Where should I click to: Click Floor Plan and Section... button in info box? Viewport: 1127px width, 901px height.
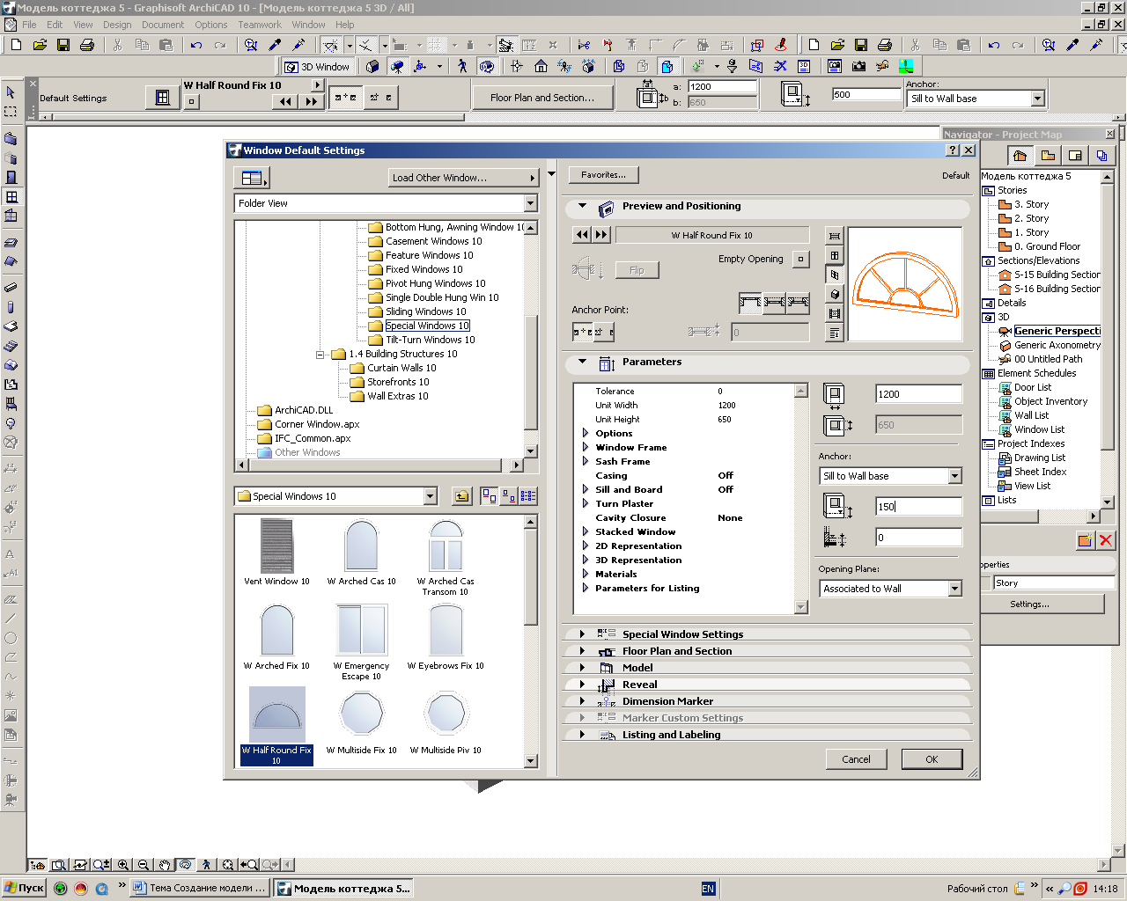click(x=542, y=98)
